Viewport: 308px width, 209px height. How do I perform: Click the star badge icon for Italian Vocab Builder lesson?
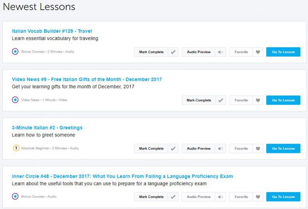15,52
